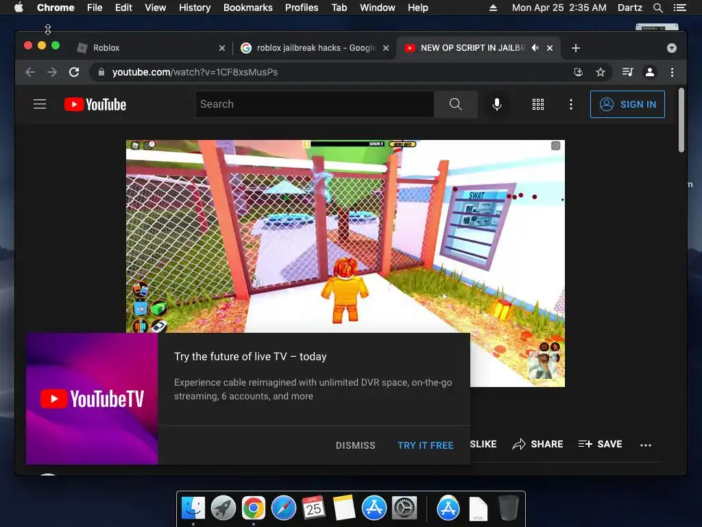
Task: Open the Window menu
Action: 378,8
